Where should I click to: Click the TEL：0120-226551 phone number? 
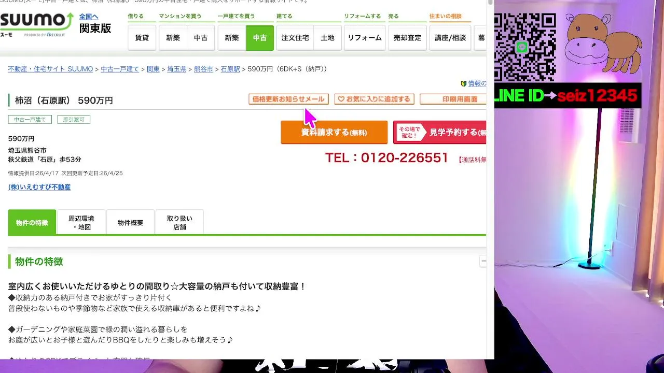386,158
